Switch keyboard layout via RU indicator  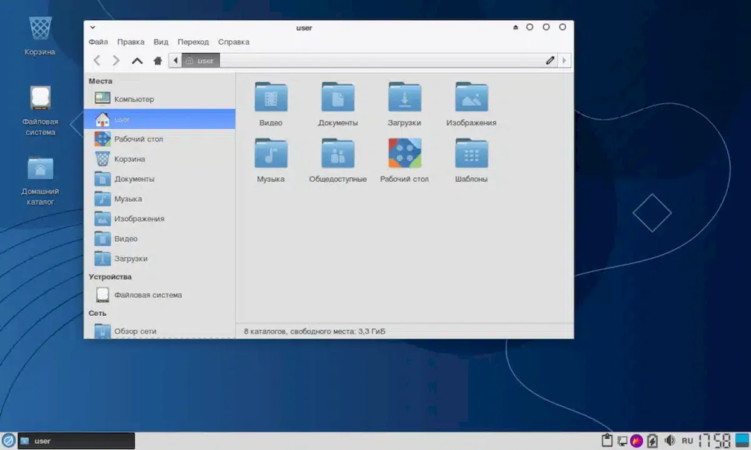(687, 441)
